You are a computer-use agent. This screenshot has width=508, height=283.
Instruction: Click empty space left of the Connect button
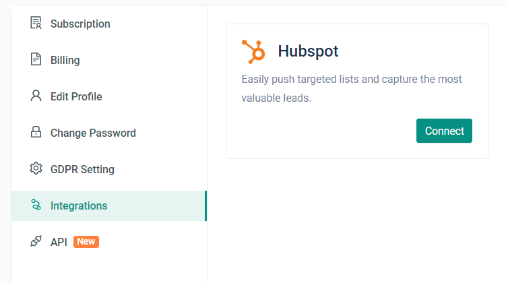pos(323,131)
